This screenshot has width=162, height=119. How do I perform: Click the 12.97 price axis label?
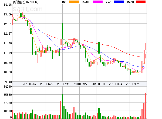pyautogui.click(x=8, y=24)
